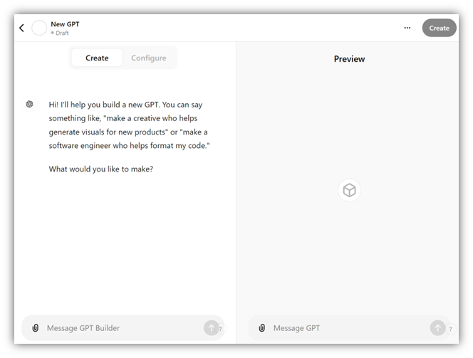This screenshot has width=473, height=358.
Task: Switch to the Configure tab
Action: point(149,58)
